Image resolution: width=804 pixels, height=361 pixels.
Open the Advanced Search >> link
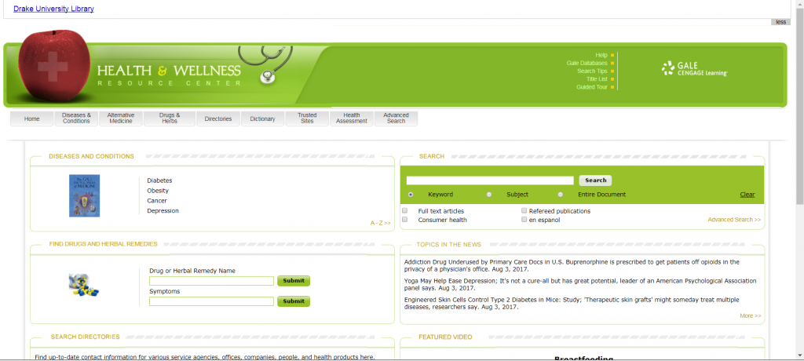[x=734, y=220]
